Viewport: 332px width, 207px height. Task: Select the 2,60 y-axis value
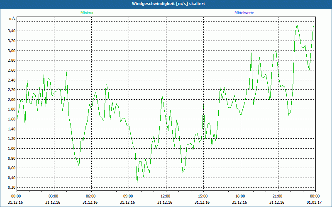pos(12,70)
